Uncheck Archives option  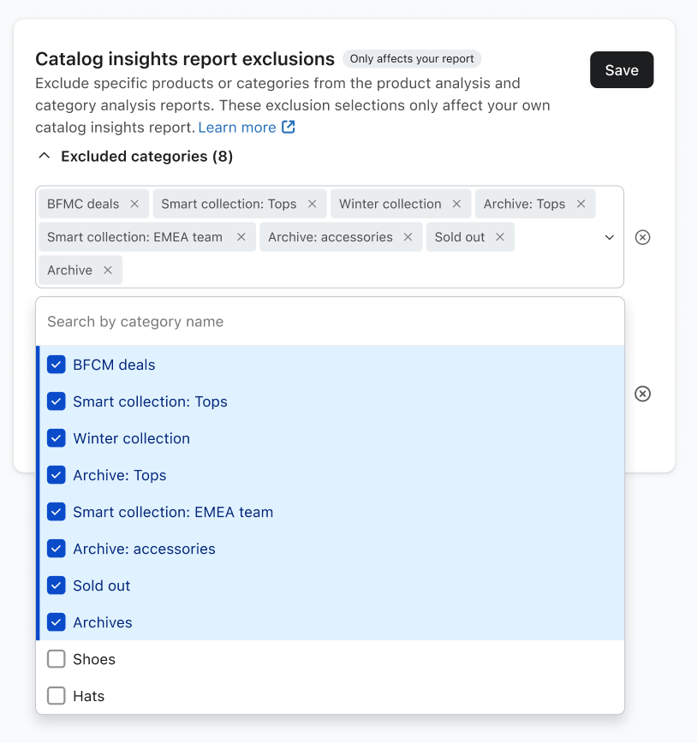(56, 622)
